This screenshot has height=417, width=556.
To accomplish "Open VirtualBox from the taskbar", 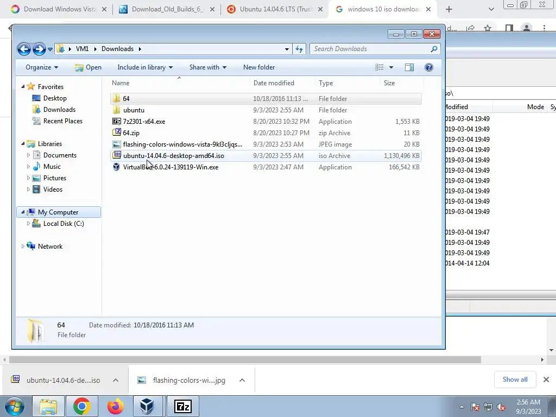I will pyautogui.click(x=147, y=406).
